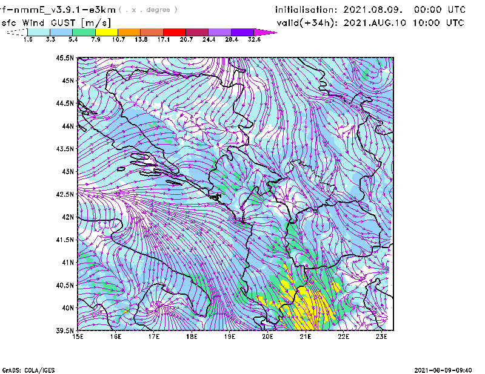Viewport: 485px width, 374px height.
Task: Click the 19E longitude axis label
Action: coord(230,336)
